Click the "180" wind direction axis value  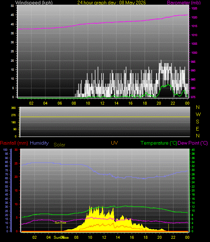pyautogui.click(x=13, y=122)
